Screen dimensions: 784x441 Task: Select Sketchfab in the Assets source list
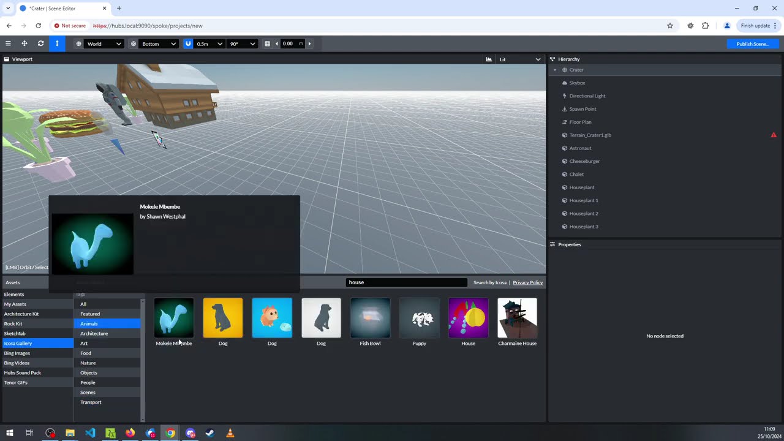coord(15,333)
